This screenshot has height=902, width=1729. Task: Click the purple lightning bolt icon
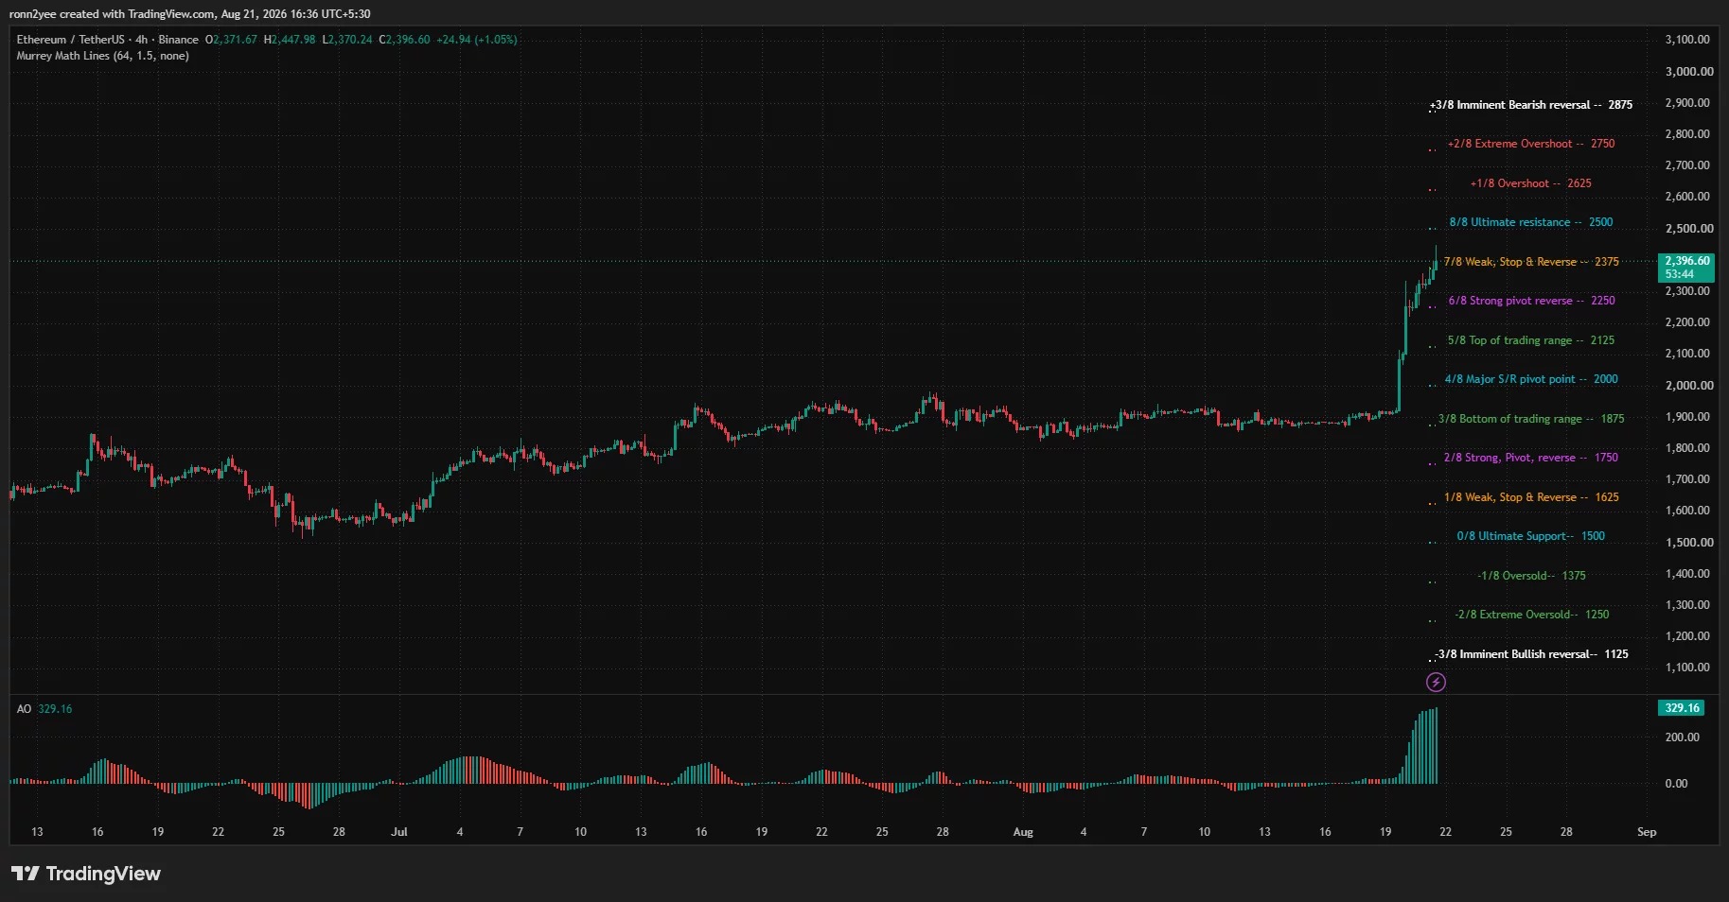(x=1436, y=682)
